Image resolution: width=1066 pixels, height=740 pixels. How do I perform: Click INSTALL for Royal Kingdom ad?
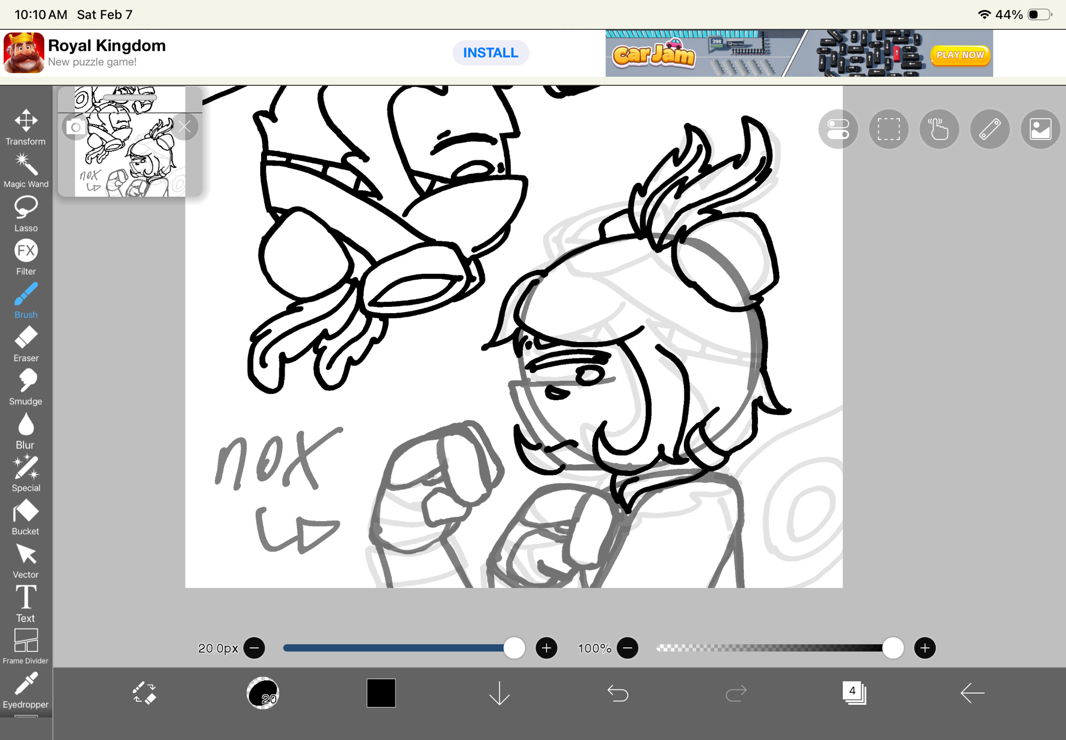490,53
